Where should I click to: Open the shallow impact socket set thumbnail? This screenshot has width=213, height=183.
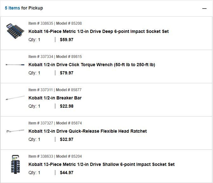point(15,164)
